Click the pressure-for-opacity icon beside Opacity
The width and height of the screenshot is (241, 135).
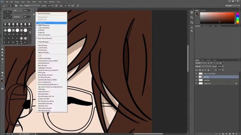click(x=56, y=6)
